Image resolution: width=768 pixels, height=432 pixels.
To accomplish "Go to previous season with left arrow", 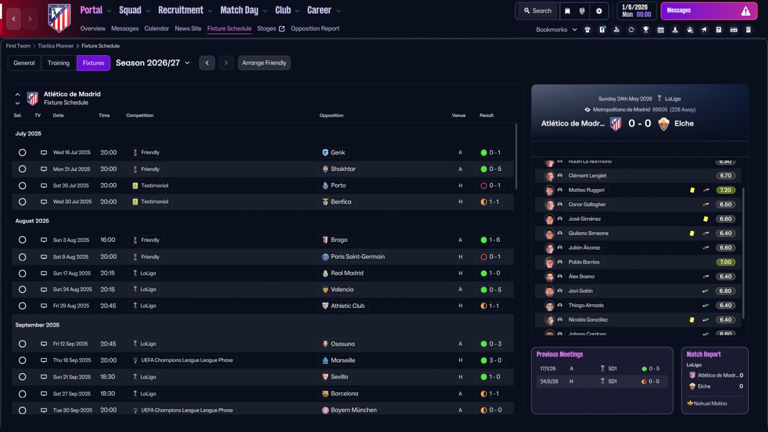I will point(207,63).
